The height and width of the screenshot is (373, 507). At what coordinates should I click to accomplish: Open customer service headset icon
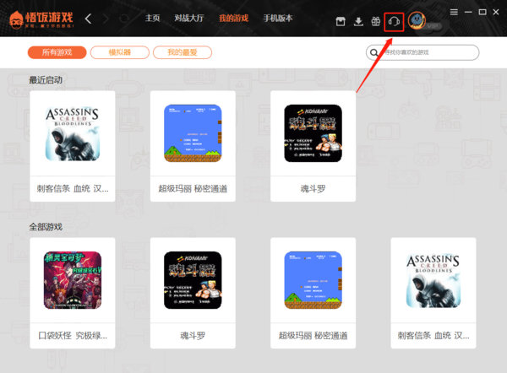pos(394,22)
